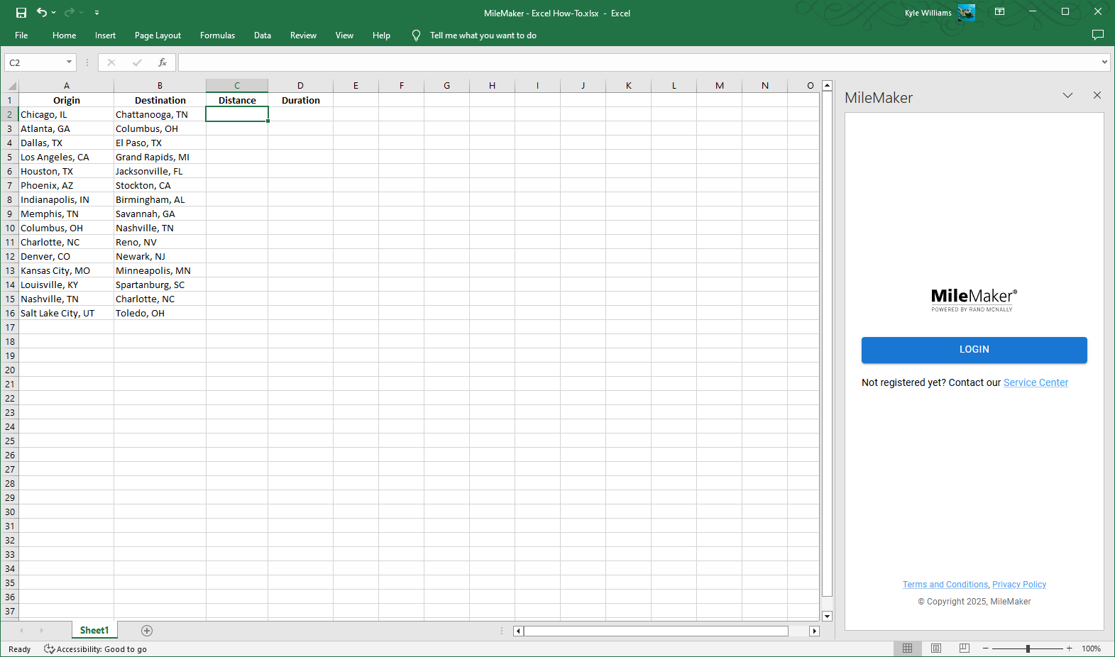1115x657 pixels.
Task: Select cell containing Salt Lake City, UT
Action: tap(67, 313)
